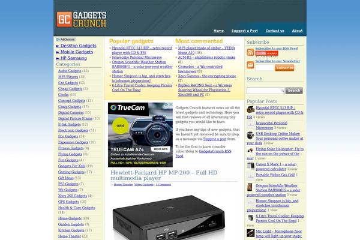Open Health & Care Gadgets category

[x=77, y=208]
